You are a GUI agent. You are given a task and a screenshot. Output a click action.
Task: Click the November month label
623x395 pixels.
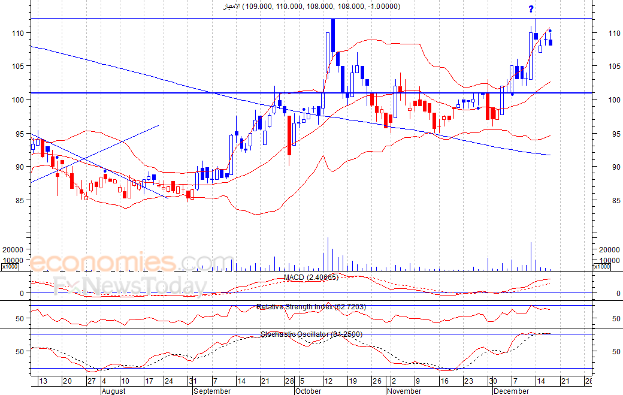(x=404, y=391)
